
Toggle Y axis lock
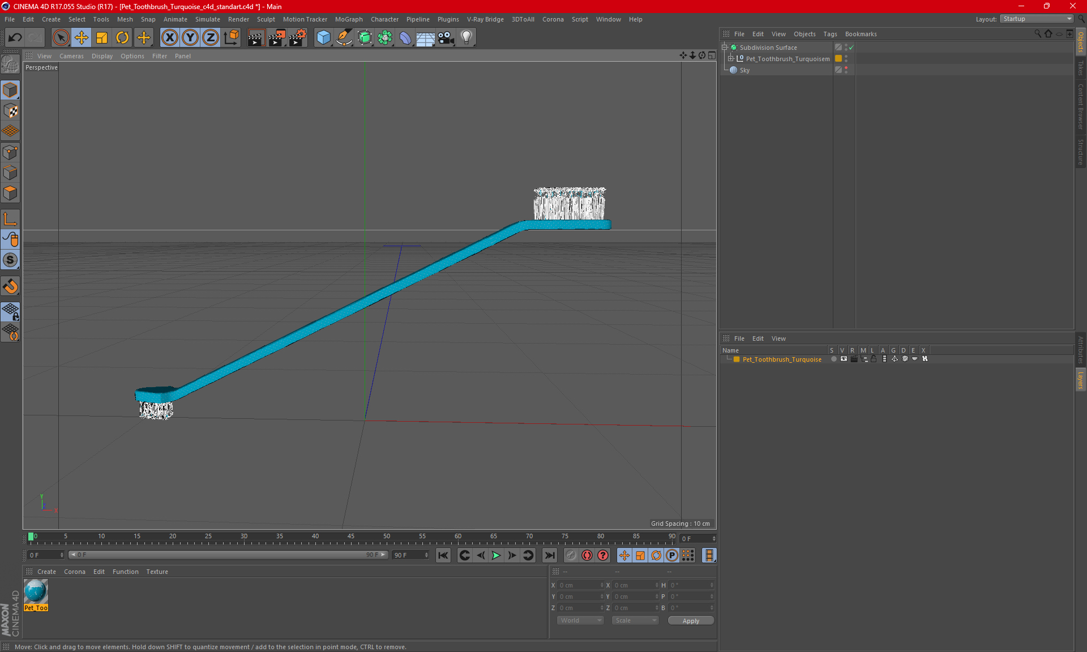pyautogui.click(x=190, y=38)
